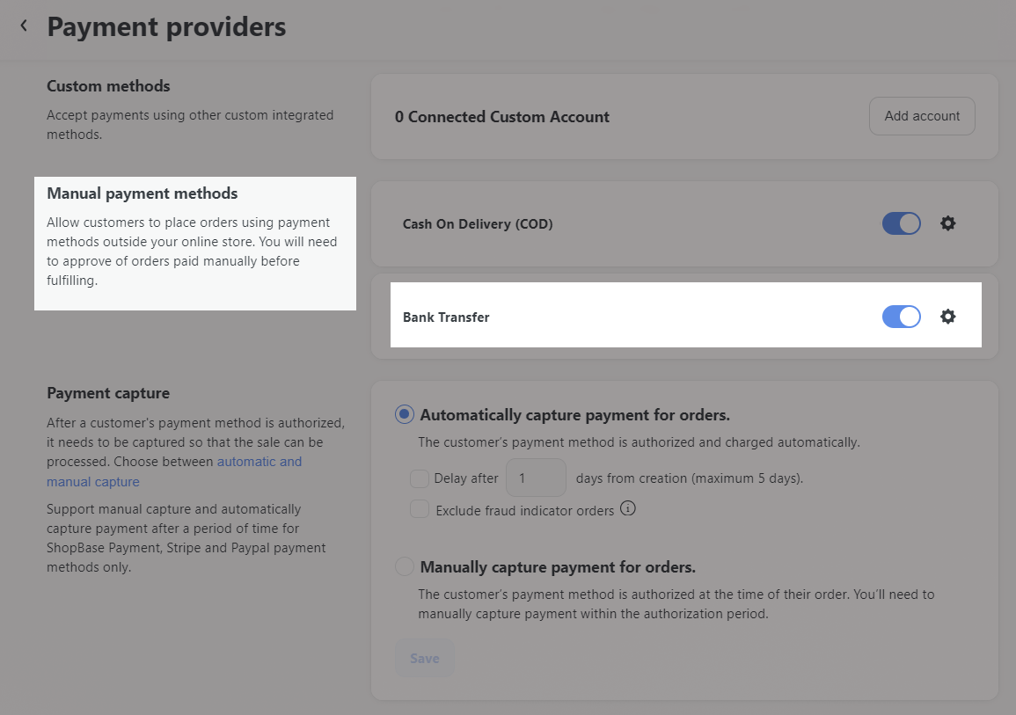Show info about fraud indicator orders
This screenshot has height=715, width=1016.
tap(628, 508)
